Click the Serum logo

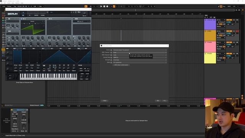13,14
